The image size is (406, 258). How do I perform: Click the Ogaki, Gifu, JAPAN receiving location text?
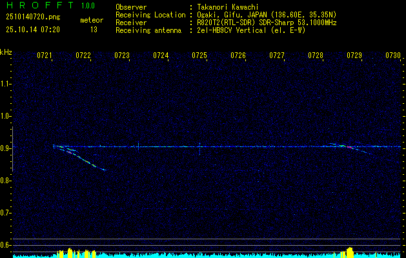pyautogui.click(x=267, y=15)
